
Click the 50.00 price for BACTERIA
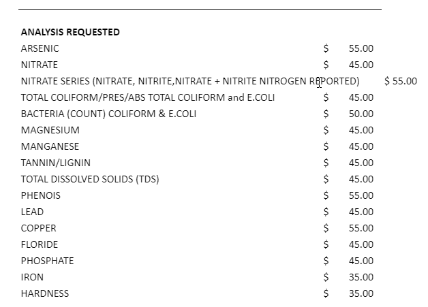(x=361, y=114)
